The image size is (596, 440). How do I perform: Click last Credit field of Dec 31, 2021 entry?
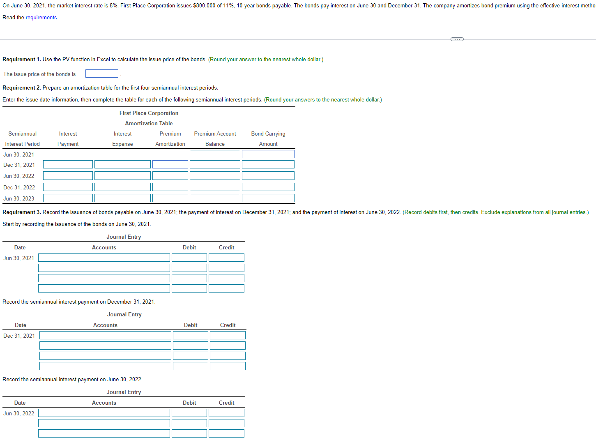coord(228,366)
